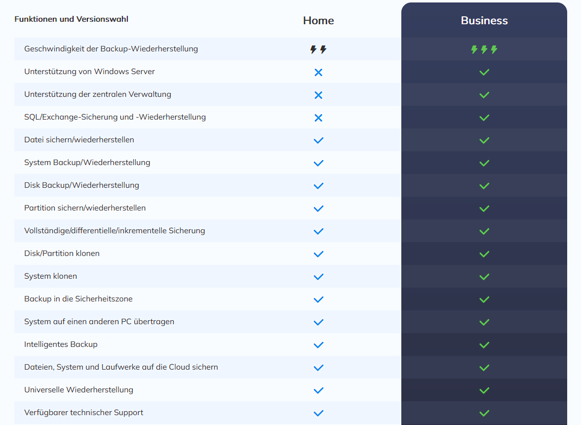Click Home checkmark for Intelligentes Backup
Viewport: 581px width, 425px height.
[x=318, y=345]
